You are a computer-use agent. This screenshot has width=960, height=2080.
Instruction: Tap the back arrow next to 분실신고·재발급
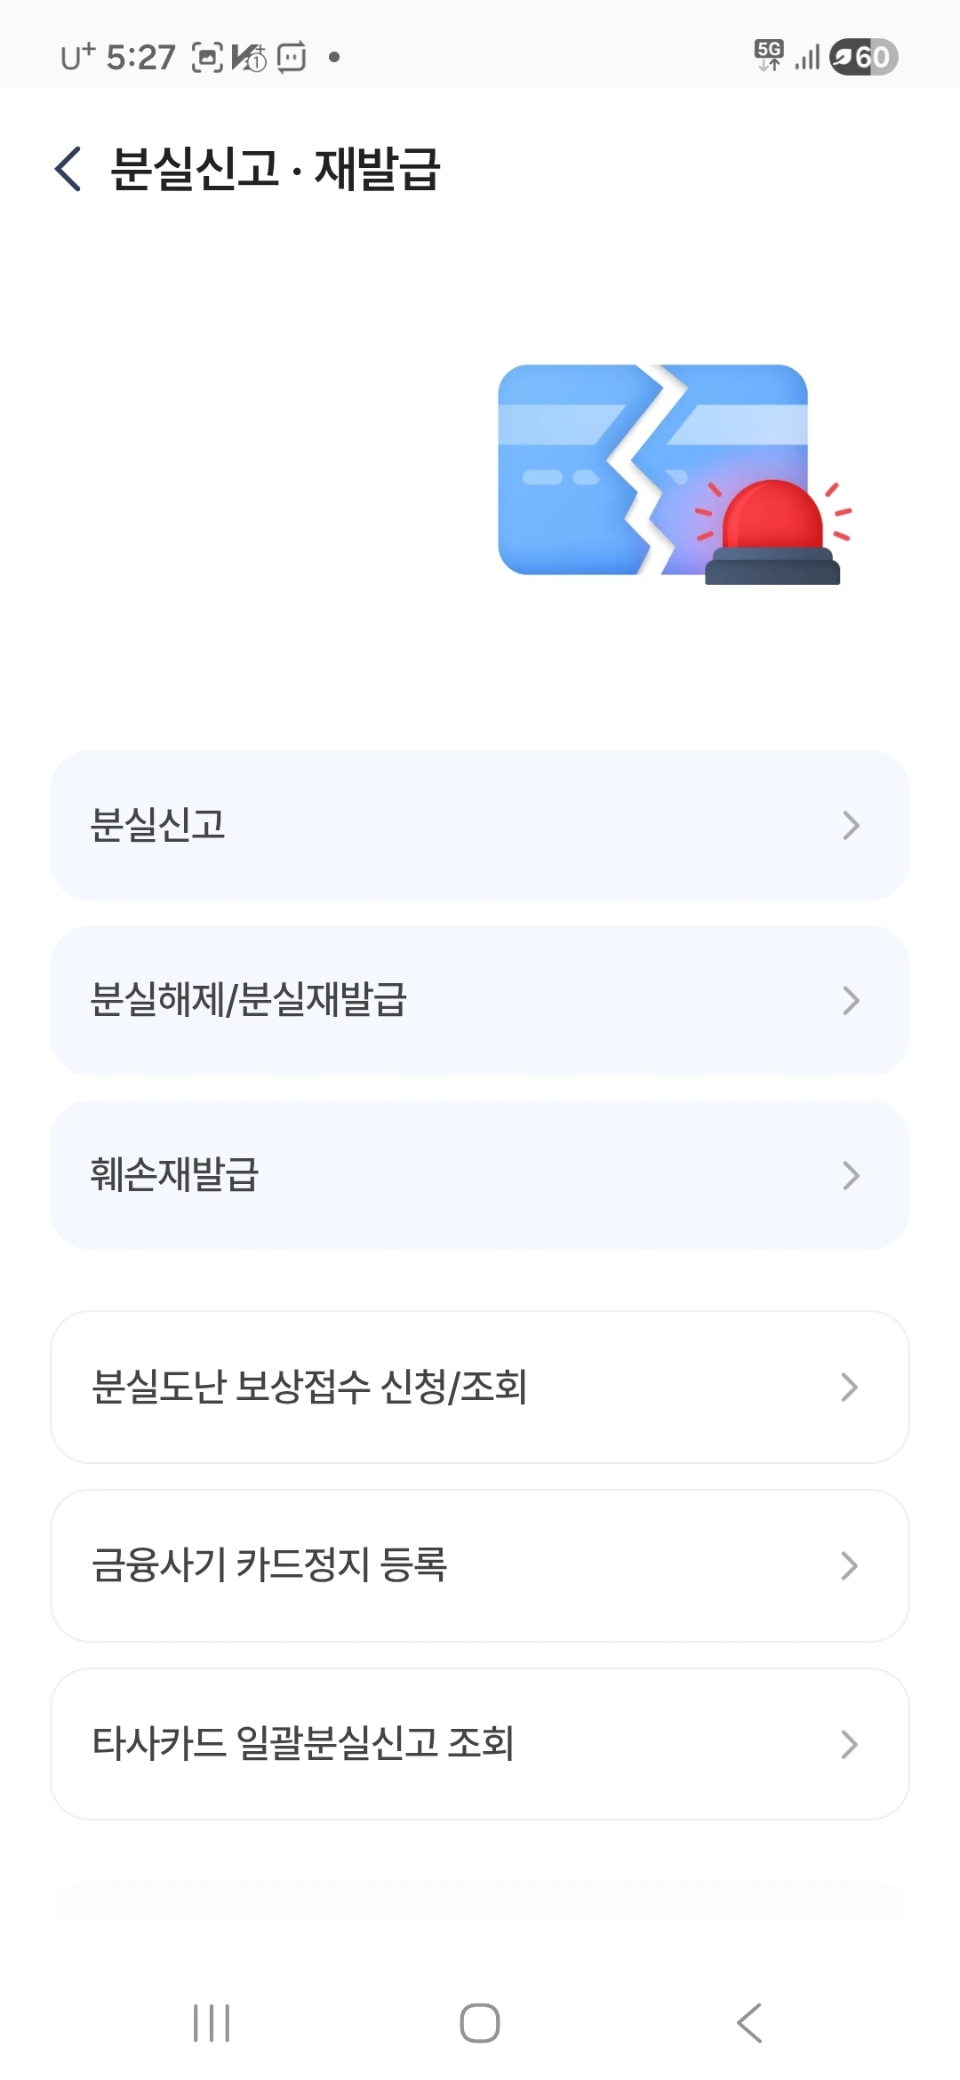click(68, 169)
